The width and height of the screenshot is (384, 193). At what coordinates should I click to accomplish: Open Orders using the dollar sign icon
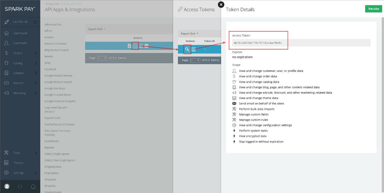pyautogui.click(x=7, y=53)
